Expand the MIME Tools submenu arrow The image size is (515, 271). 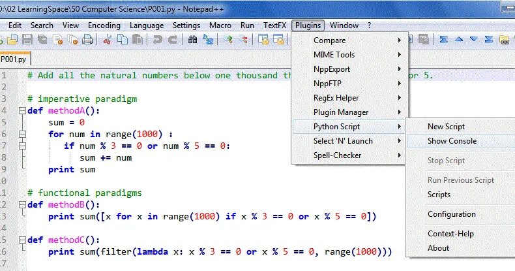pos(400,55)
